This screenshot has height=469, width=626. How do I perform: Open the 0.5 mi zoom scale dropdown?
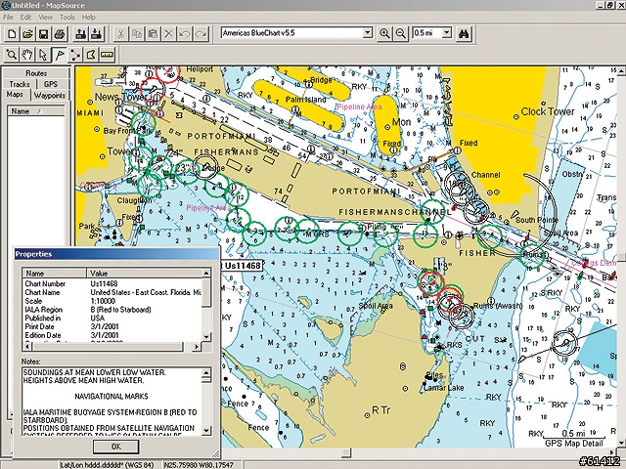(x=447, y=33)
